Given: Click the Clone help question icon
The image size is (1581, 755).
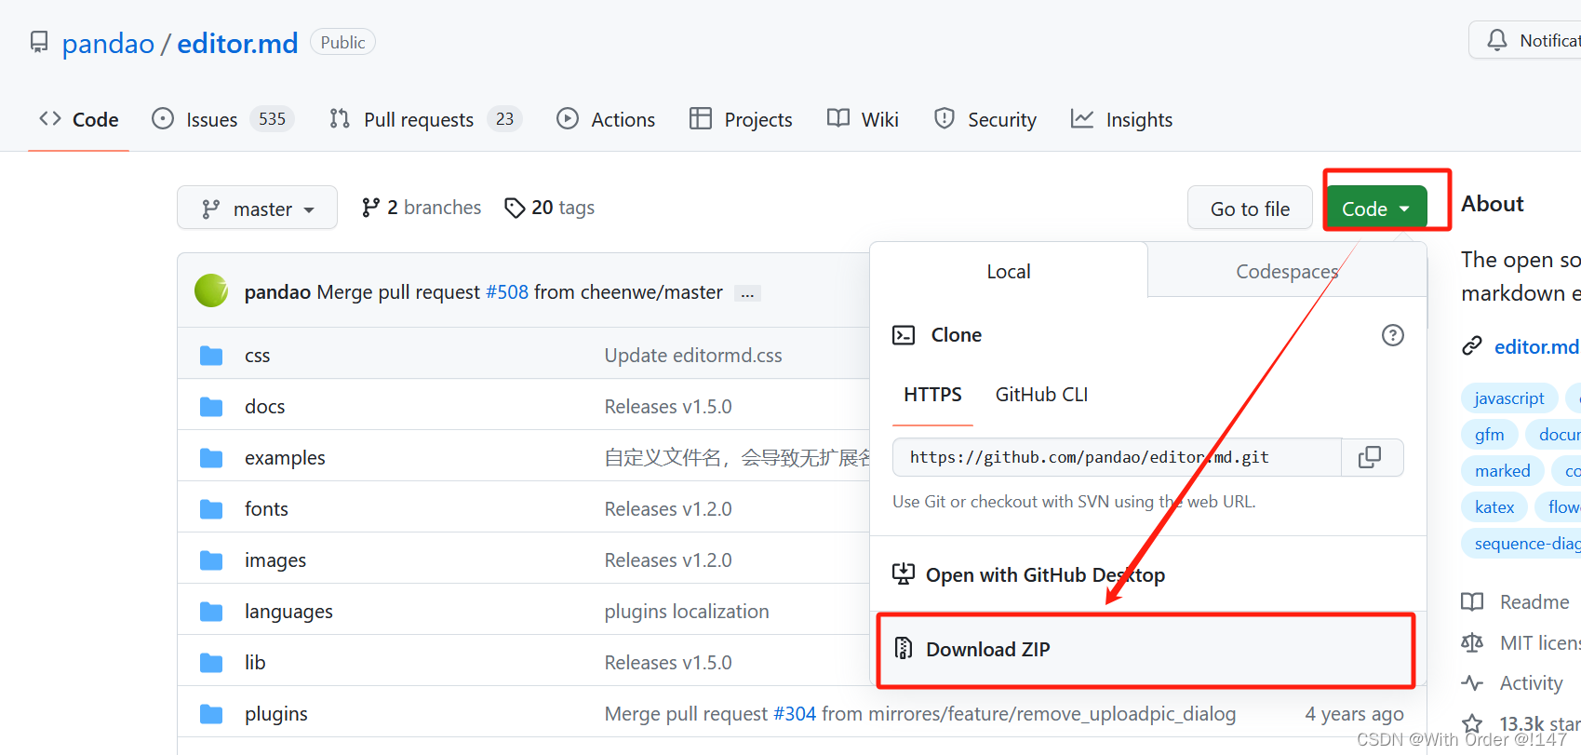Looking at the screenshot, I should (1393, 335).
